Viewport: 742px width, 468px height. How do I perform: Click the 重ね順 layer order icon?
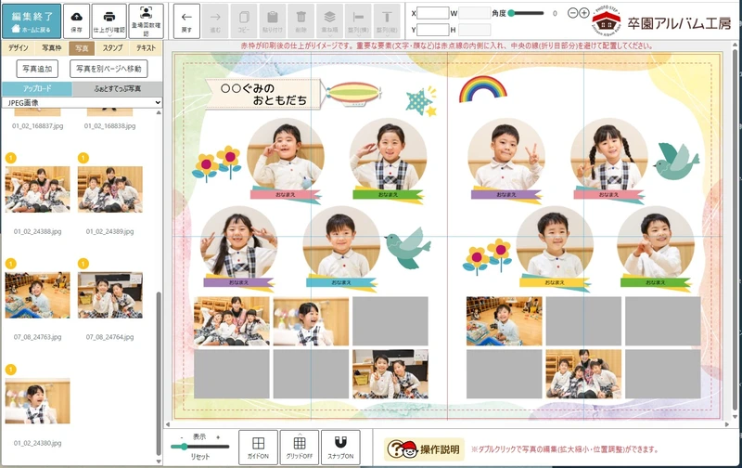329,17
